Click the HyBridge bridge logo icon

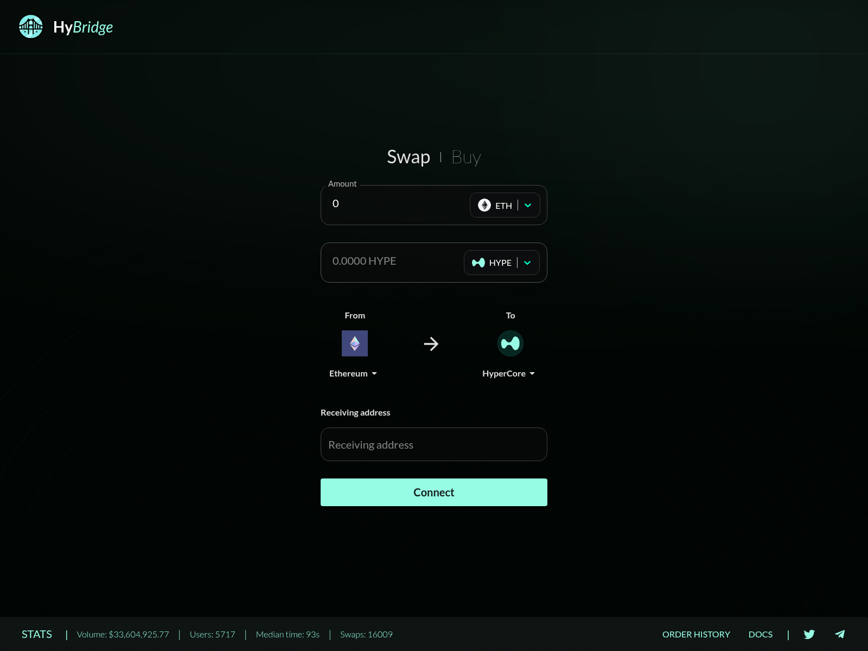[30, 27]
